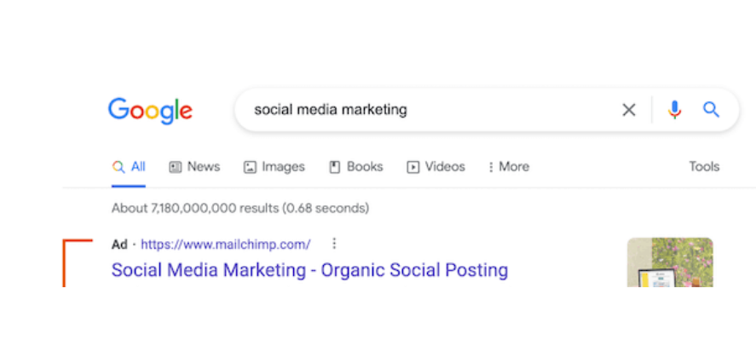Open the ad's thumbnail image
Viewport: 756px width, 346px height.
(x=670, y=262)
